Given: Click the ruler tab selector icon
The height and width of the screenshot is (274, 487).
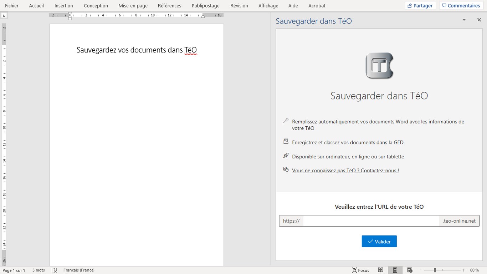Looking at the screenshot, I should click(4, 15).
